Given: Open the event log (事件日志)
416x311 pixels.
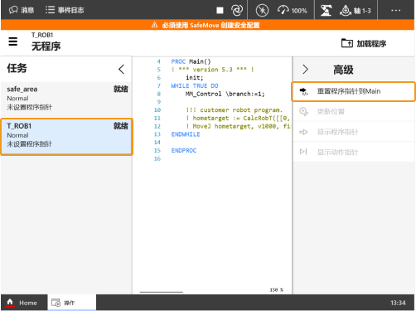Looking at the screenshot, I should coord(65,10).
